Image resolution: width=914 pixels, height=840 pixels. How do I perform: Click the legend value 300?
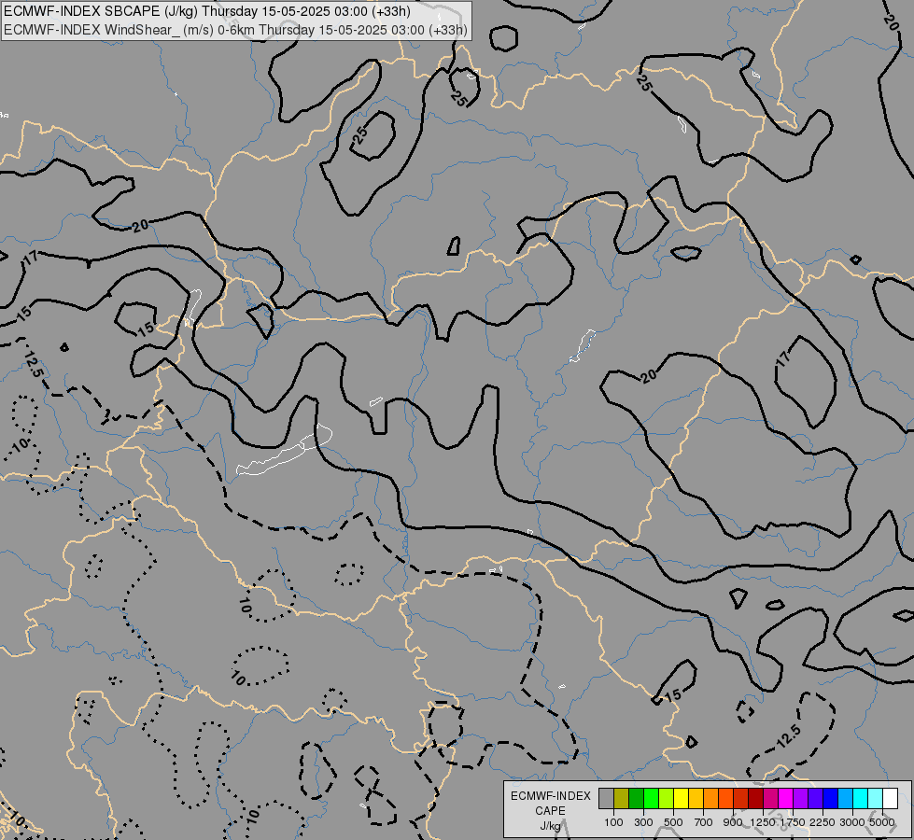point(643,822)
